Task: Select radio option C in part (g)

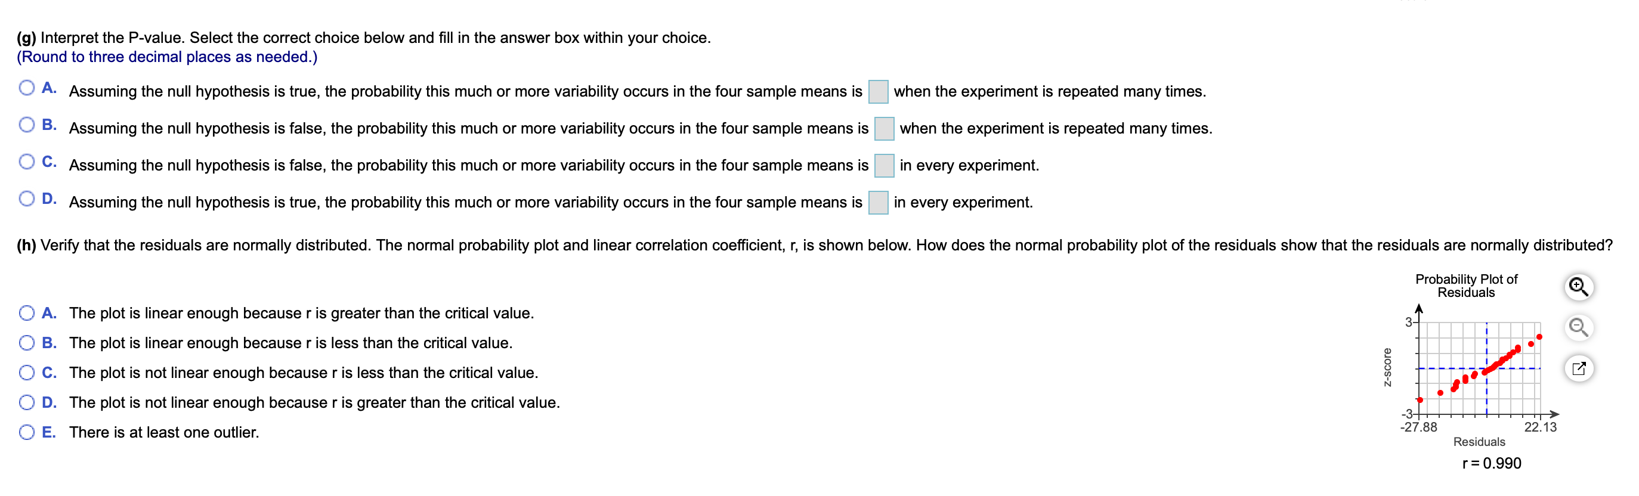Action: pyautogui.click(x=27, y=162)
